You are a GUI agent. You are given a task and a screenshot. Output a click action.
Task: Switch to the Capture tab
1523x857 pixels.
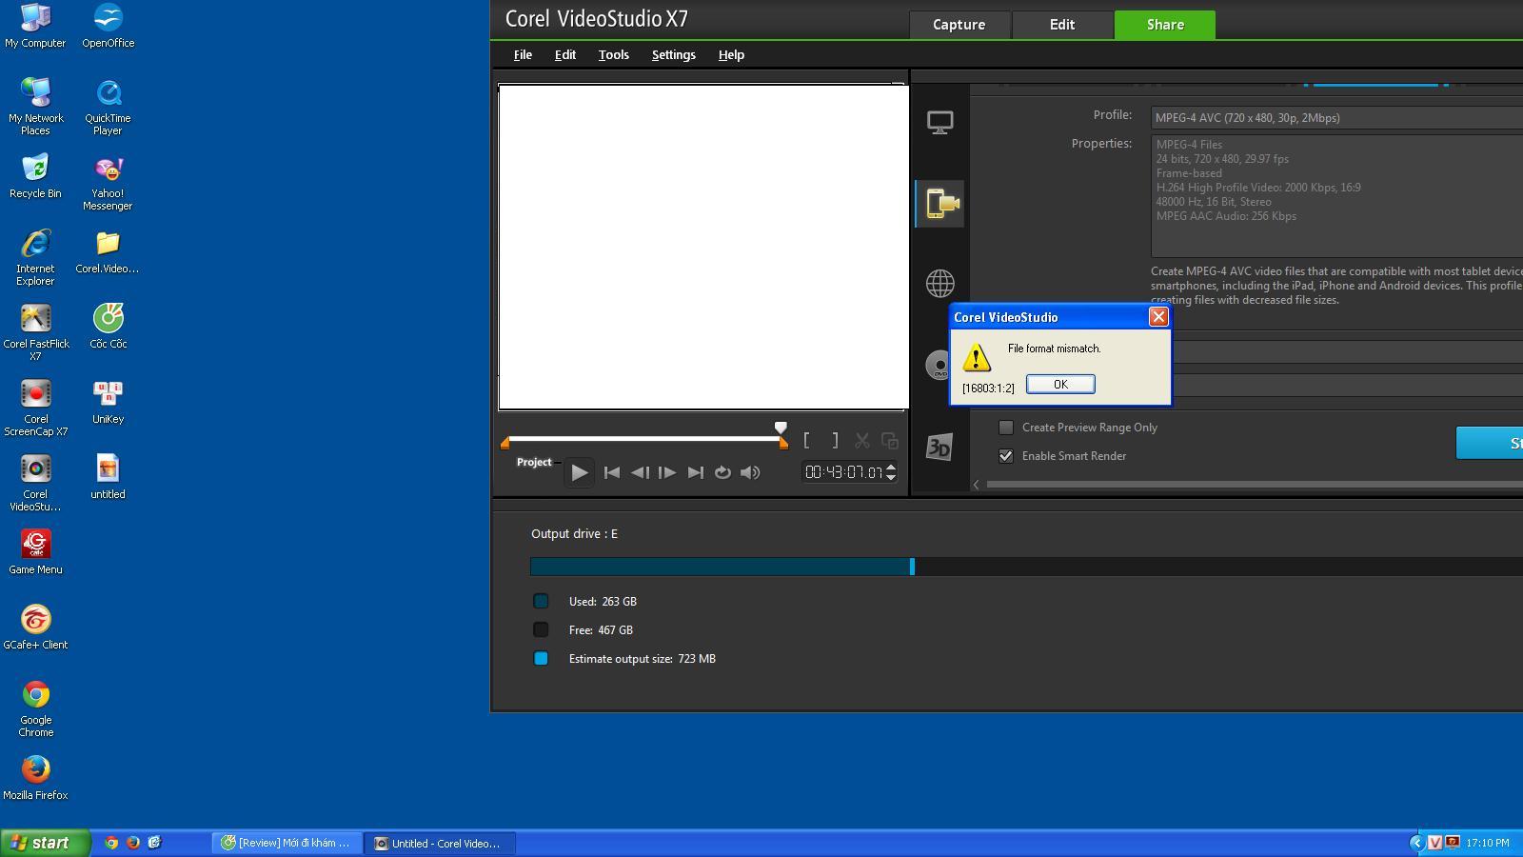959,25
